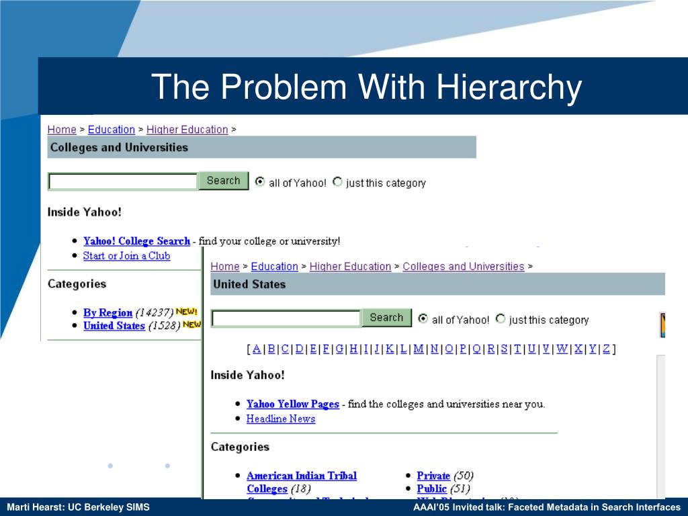
Task: Jump to letter T in alphabet index
Action: click(517, 349)
